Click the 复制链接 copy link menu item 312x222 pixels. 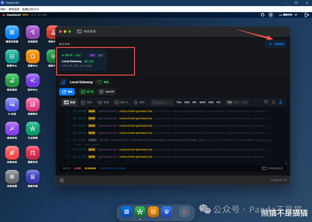click(x=14, y=9)
